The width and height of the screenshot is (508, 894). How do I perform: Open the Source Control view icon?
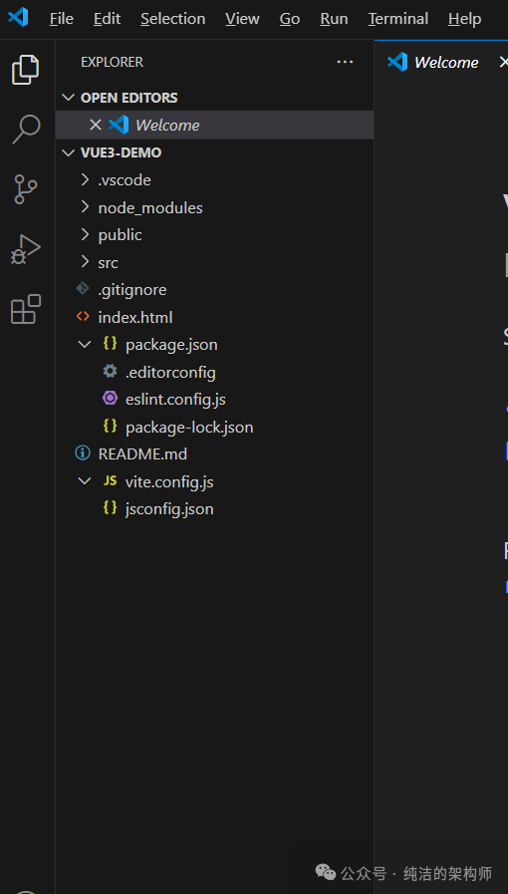[x=26, y=189]
